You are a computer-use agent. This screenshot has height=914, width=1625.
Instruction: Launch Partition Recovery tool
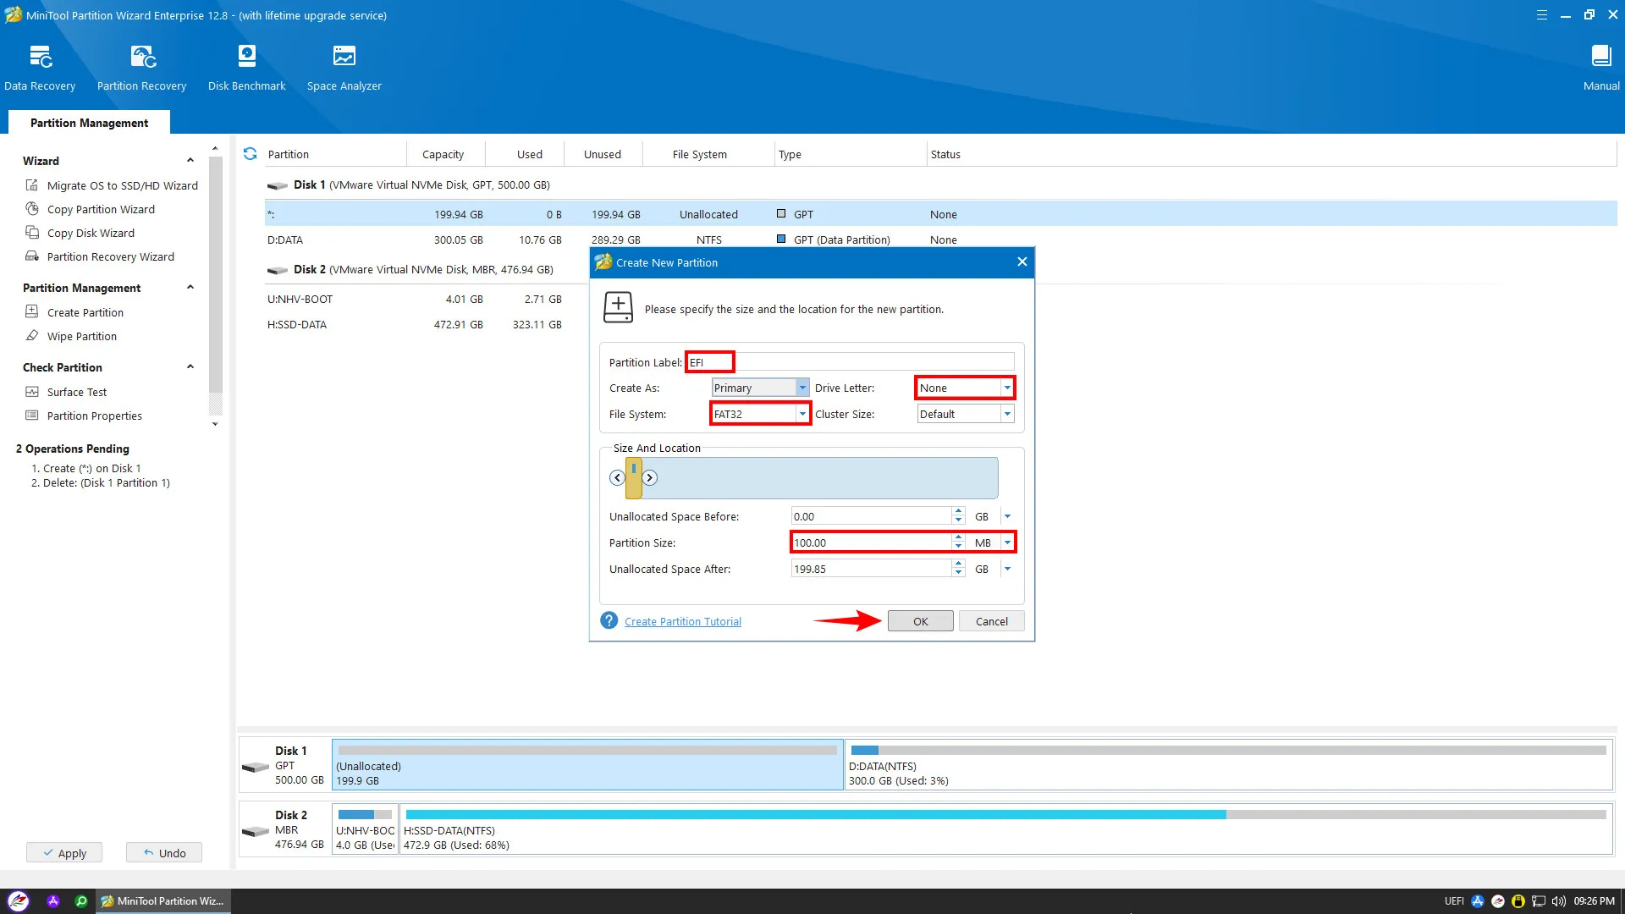(141, 67)
